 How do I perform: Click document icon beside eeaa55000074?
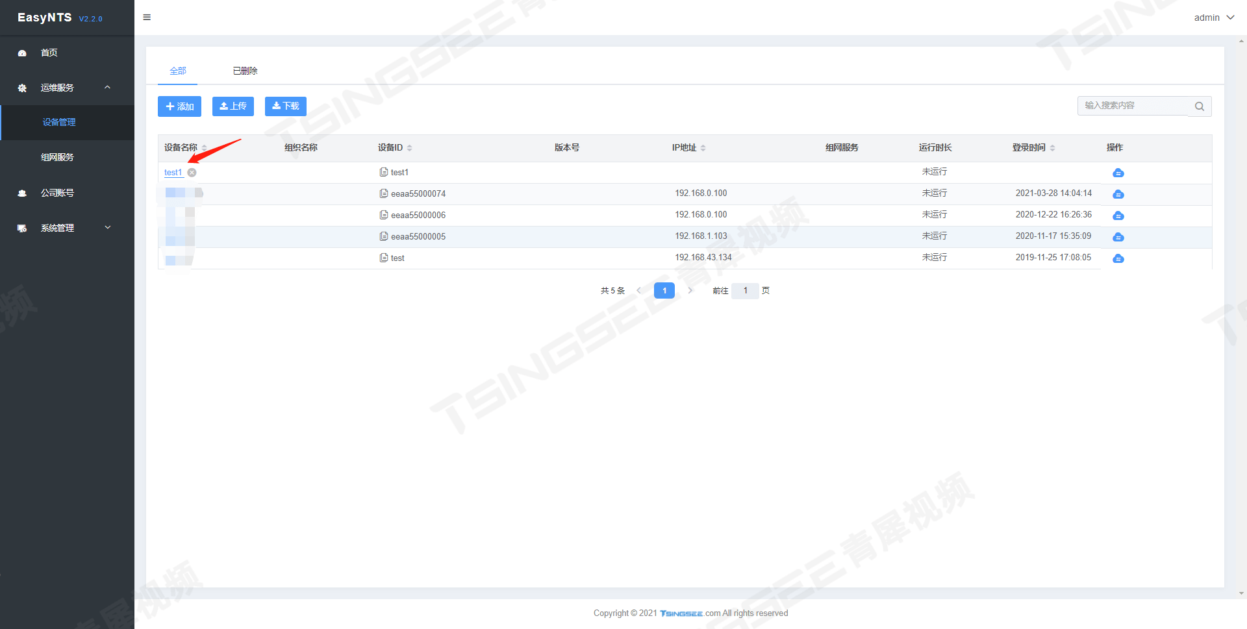coord(384,193)
